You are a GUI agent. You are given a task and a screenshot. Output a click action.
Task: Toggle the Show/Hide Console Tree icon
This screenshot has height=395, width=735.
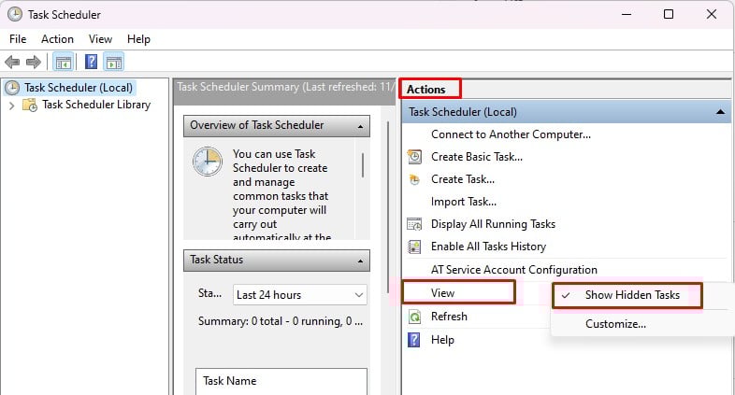point(63,63)
